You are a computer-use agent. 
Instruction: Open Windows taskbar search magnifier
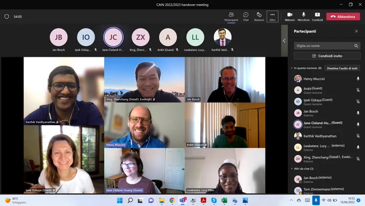click(x=130, y=201)
